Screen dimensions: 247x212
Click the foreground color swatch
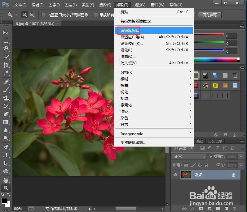[x=4, y=201]
